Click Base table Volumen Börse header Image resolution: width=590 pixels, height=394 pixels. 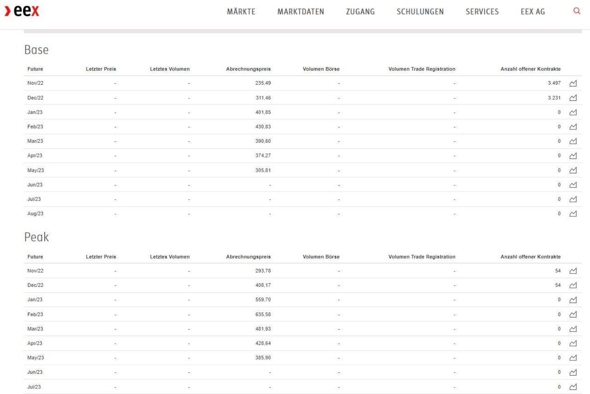coord(321,69)
